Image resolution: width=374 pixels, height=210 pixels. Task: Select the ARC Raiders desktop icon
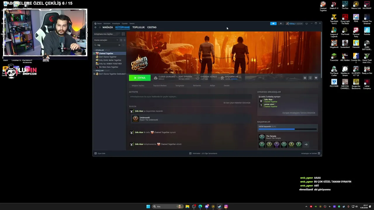345,57
